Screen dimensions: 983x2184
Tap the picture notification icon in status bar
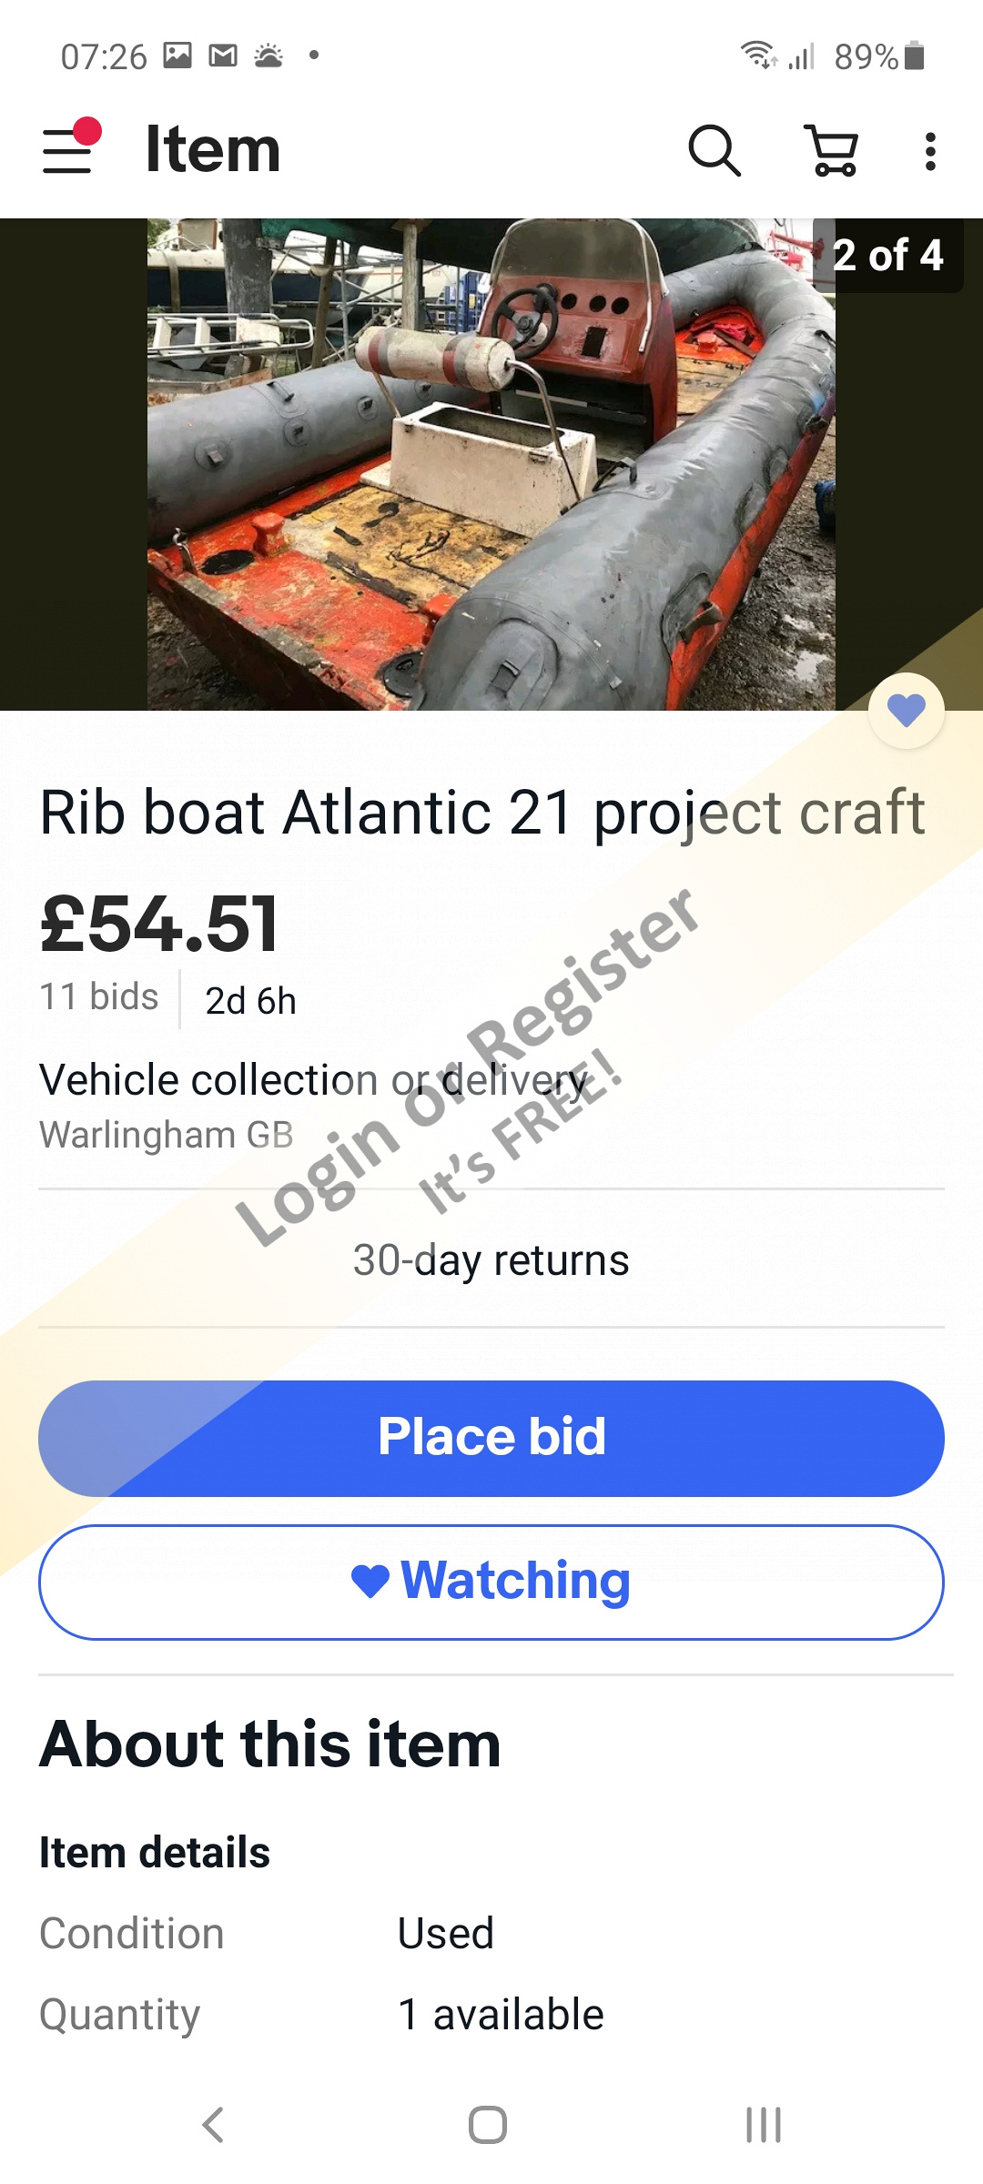pyautogui.click(x=177, y=56)
